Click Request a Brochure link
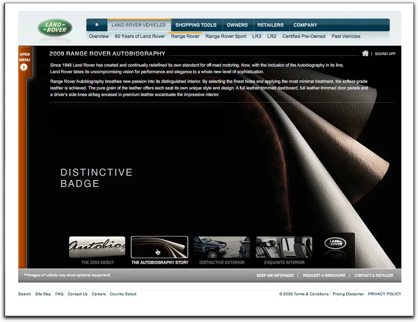Image resolution: width=418 pixels, height=322 pixels. pyautogui.click(x=324, y=275)
